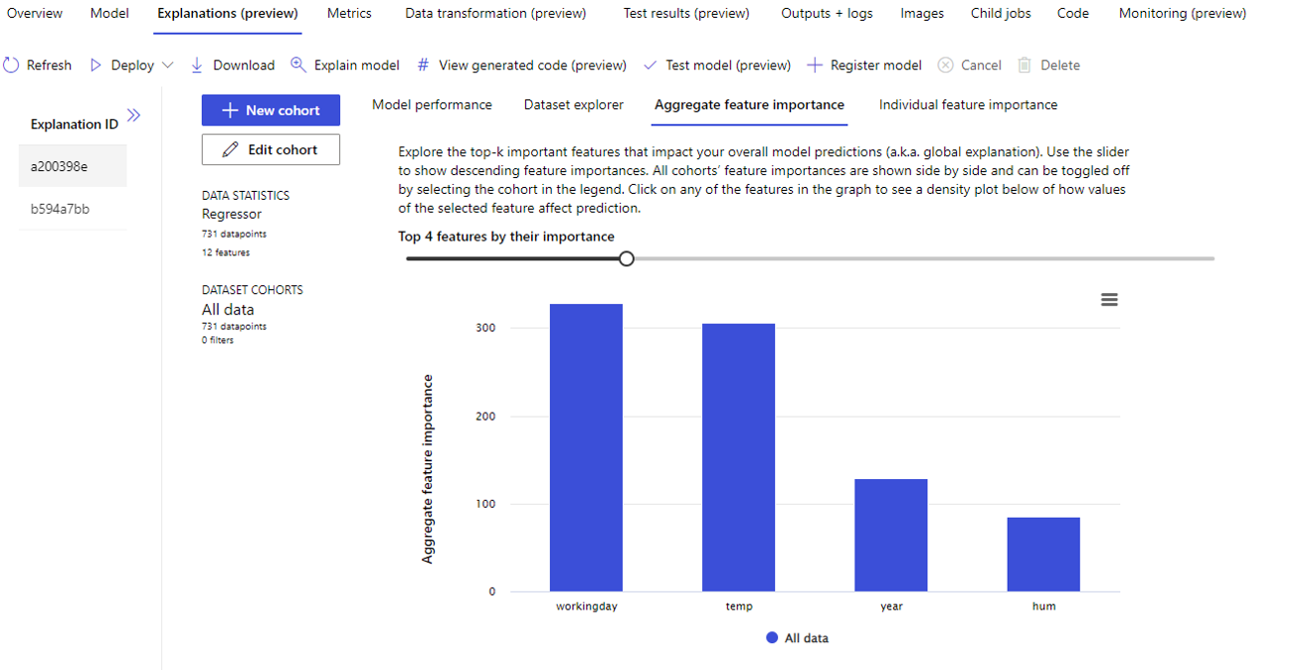
Task: Click the hum axis label
Action: [1043, 606]
